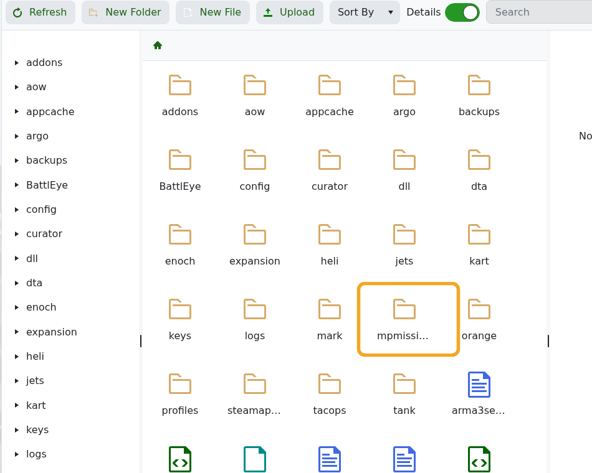Select logs label in sidebar tree
This screenshot has width=592, height=473.
point(36,454)
